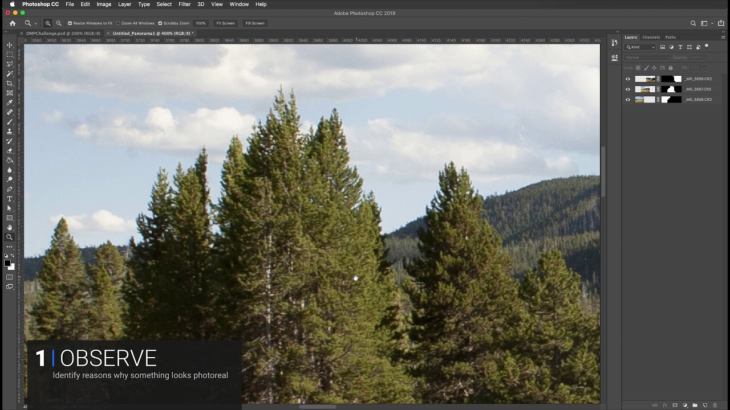The height and width of the screenshot is (410, 730).
Task: Switch to DMPChallange.psd document tab
Action: click(63, 34)
